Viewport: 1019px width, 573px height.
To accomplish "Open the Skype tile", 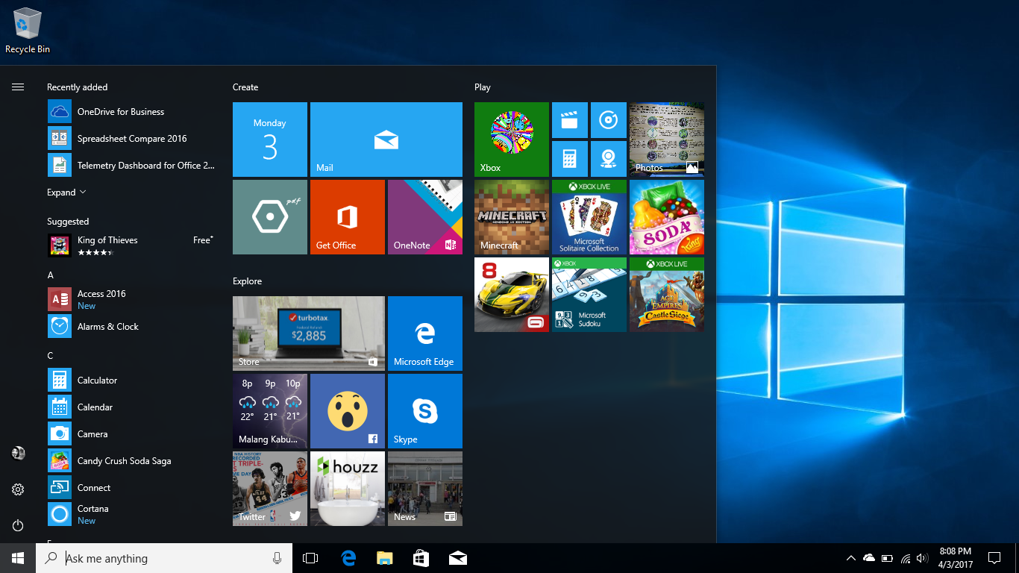I will point(425,411).
